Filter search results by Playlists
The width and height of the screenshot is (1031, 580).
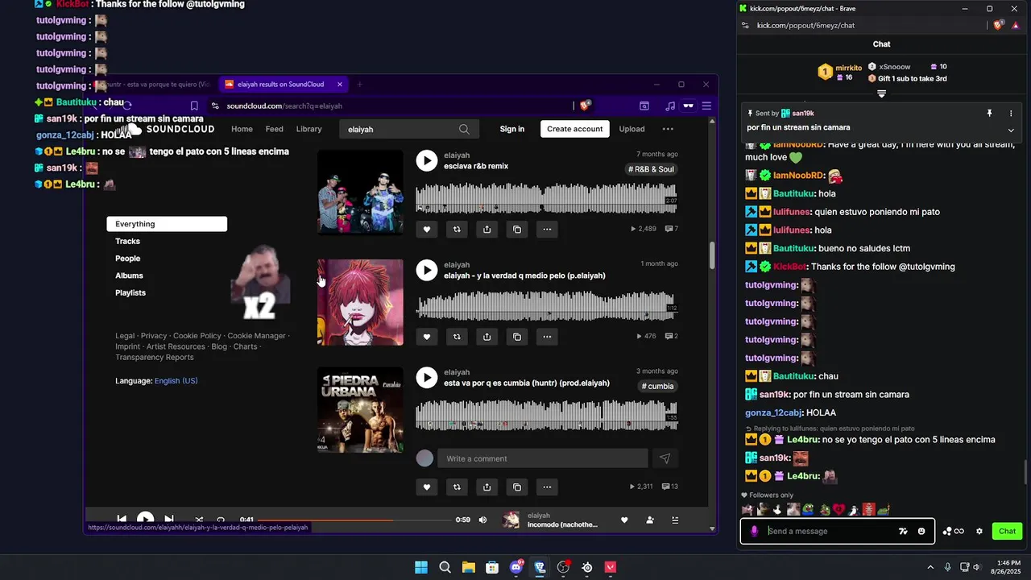tap(130, 292)
